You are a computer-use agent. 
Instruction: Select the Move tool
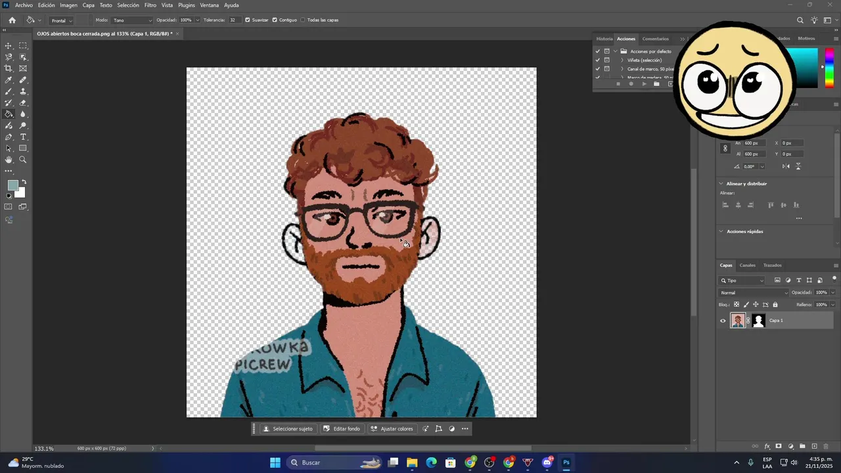coord(9,45)
